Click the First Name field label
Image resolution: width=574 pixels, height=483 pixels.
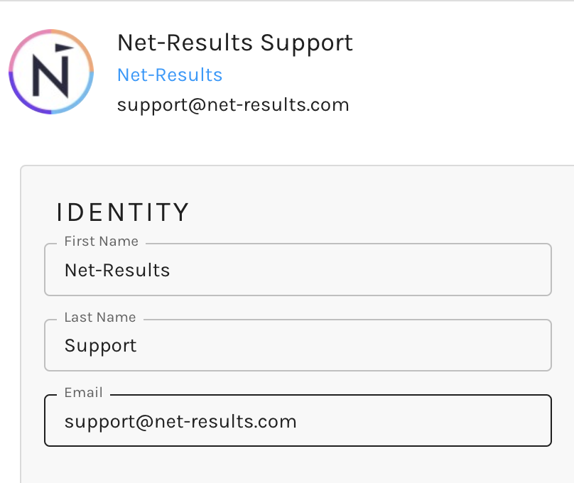click(x=102, y=241)
